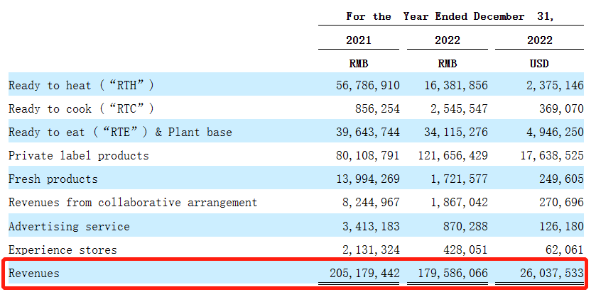Click the Fresh products row label
Image resolution: width=596 pixels, height=292 pixels.
tap(53, 179)
